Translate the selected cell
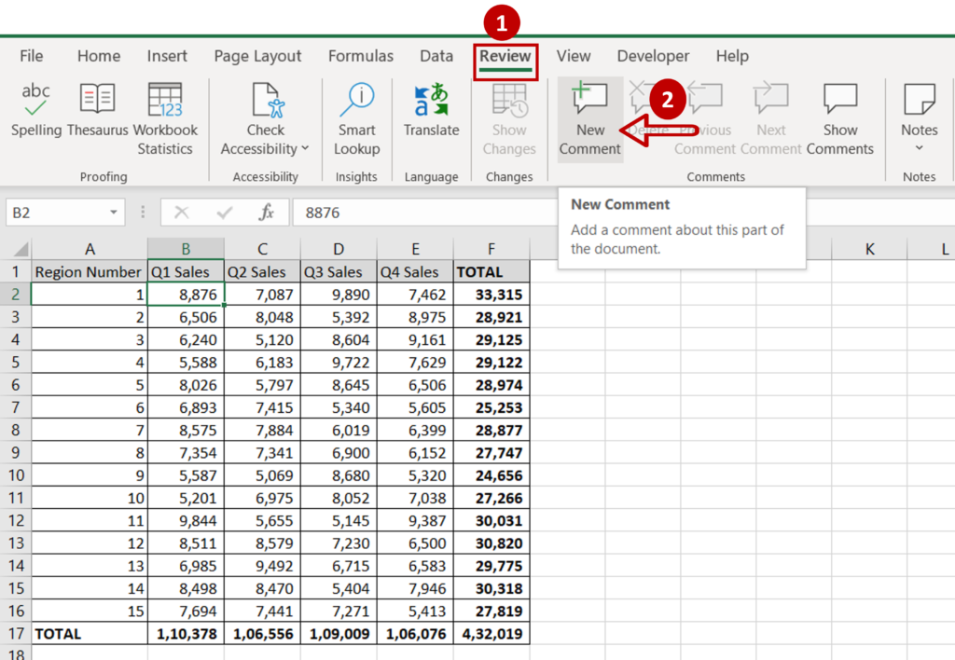The height and width of the screenshot is (660, 955). (431, 117)
